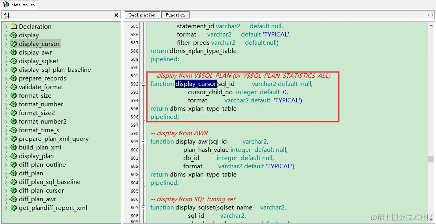The image size is (436, 224).
Task: Click the A-Z sort button
Action: click(x=7, y=15)
